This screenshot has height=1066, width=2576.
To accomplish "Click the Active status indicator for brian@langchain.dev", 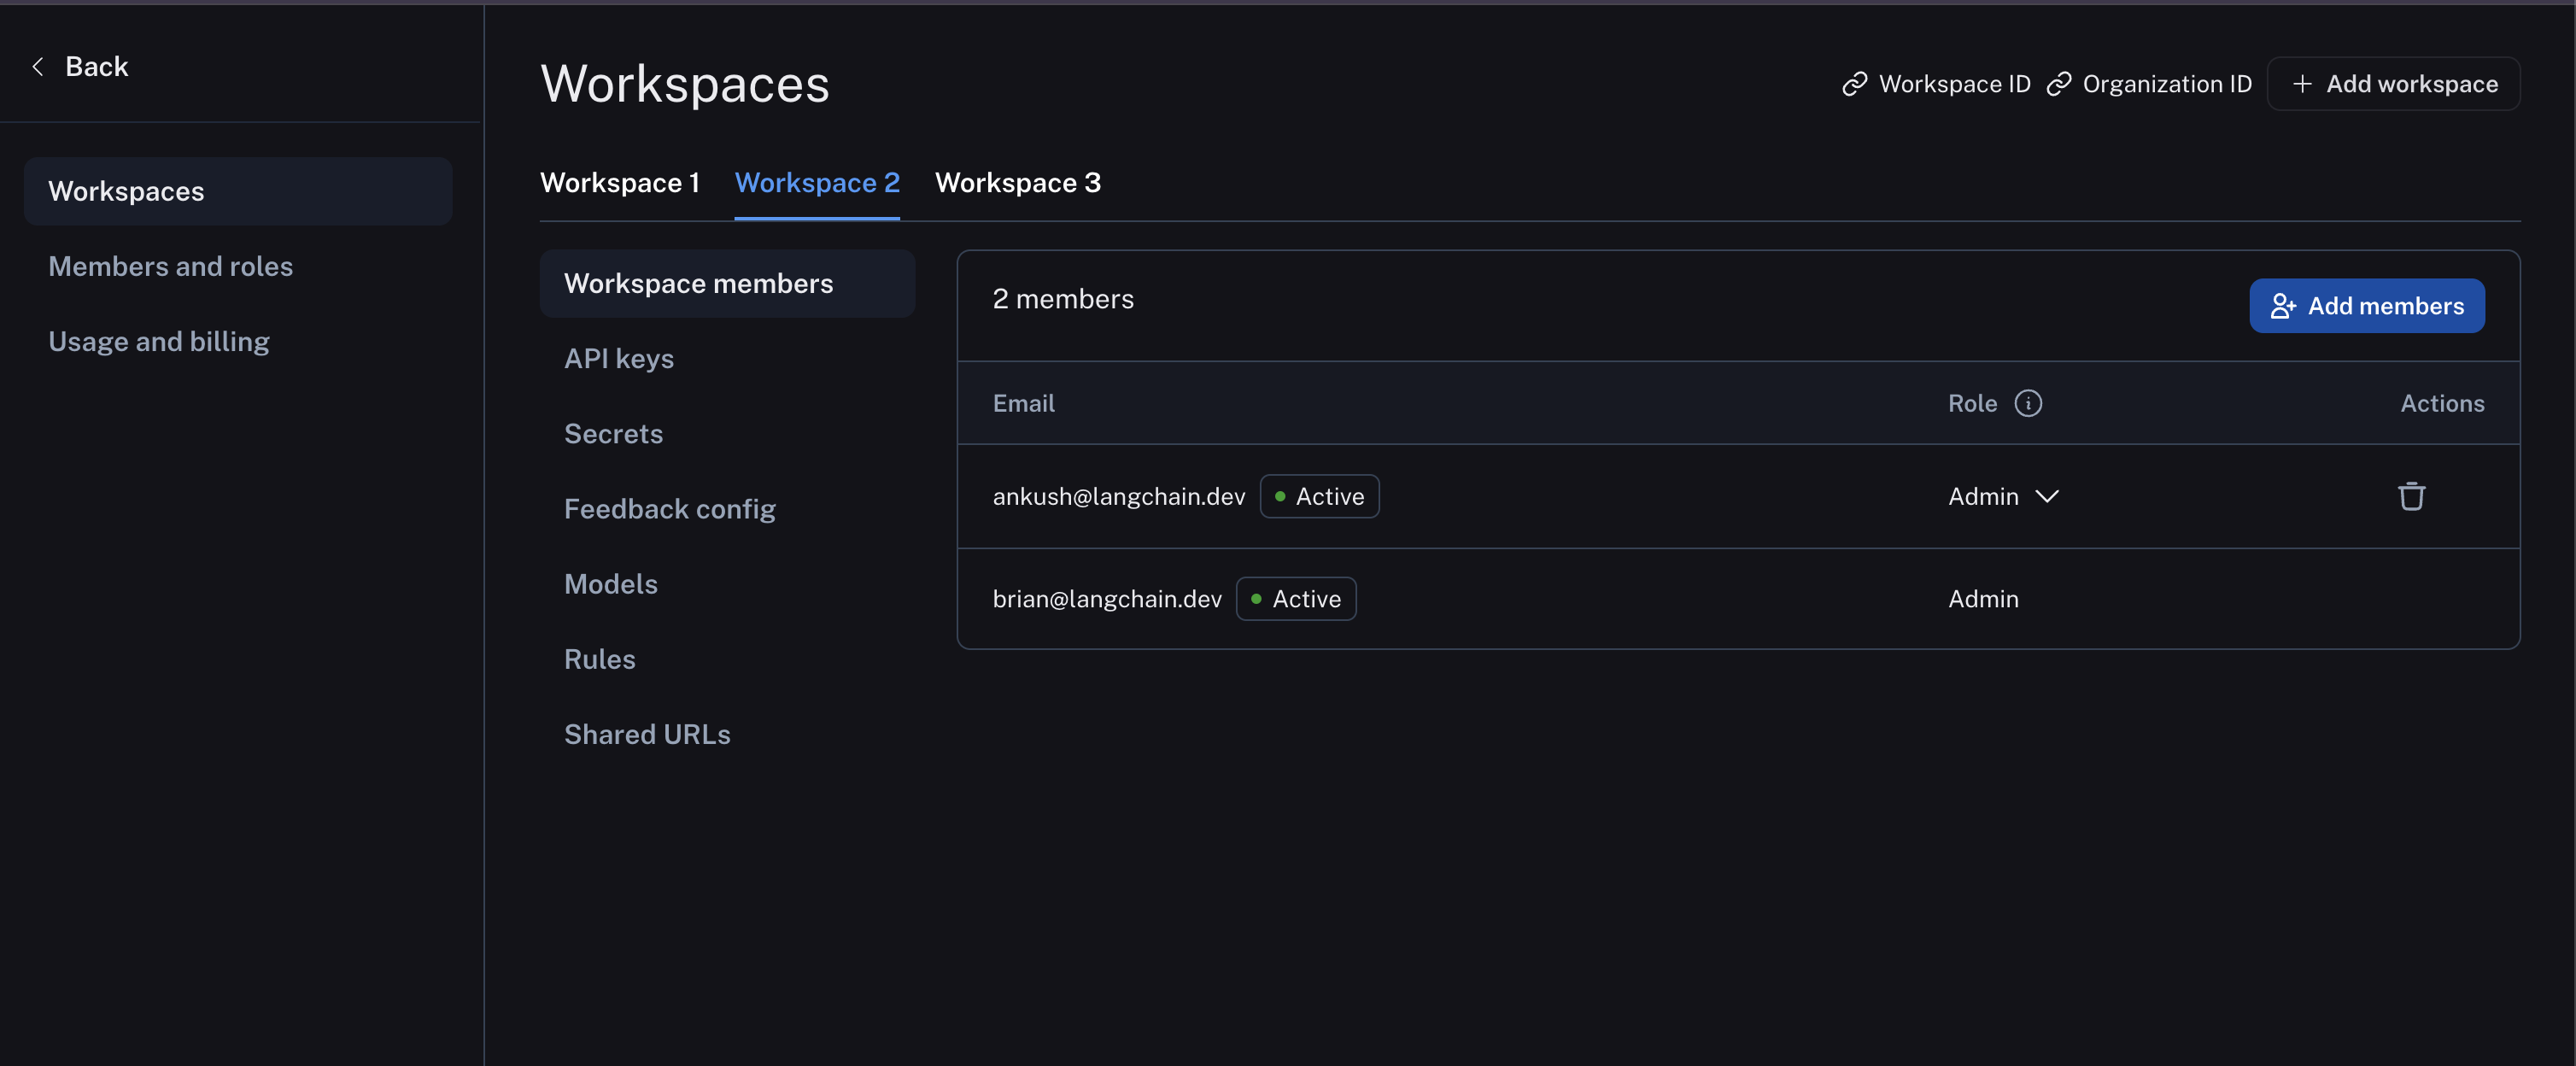I will pyautogui.click(x=1257, y=599).
